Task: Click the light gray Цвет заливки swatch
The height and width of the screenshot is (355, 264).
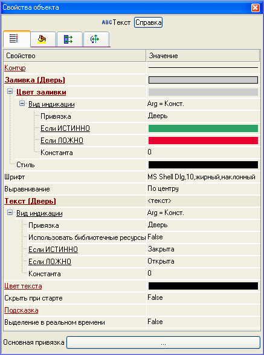Action: point(203,92)
